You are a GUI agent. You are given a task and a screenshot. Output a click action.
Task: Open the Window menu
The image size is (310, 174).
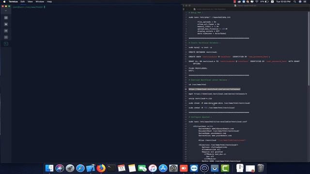coord(40,1)
